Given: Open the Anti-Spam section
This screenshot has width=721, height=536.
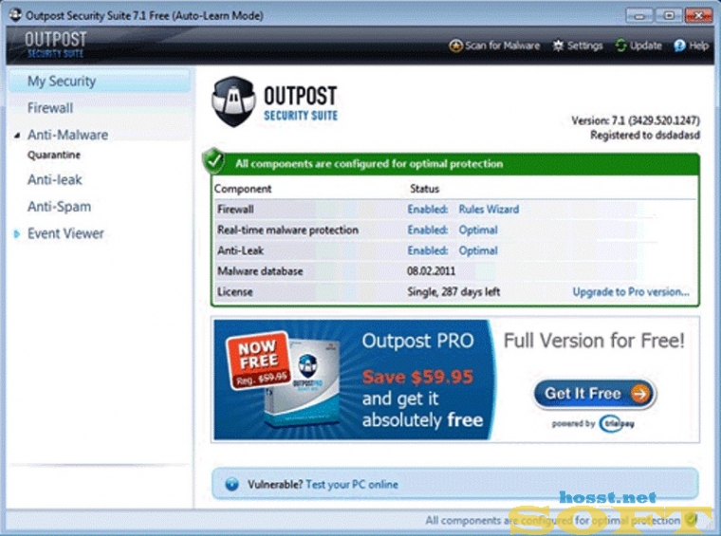Looking at the screenshot, I should (60, 207).
